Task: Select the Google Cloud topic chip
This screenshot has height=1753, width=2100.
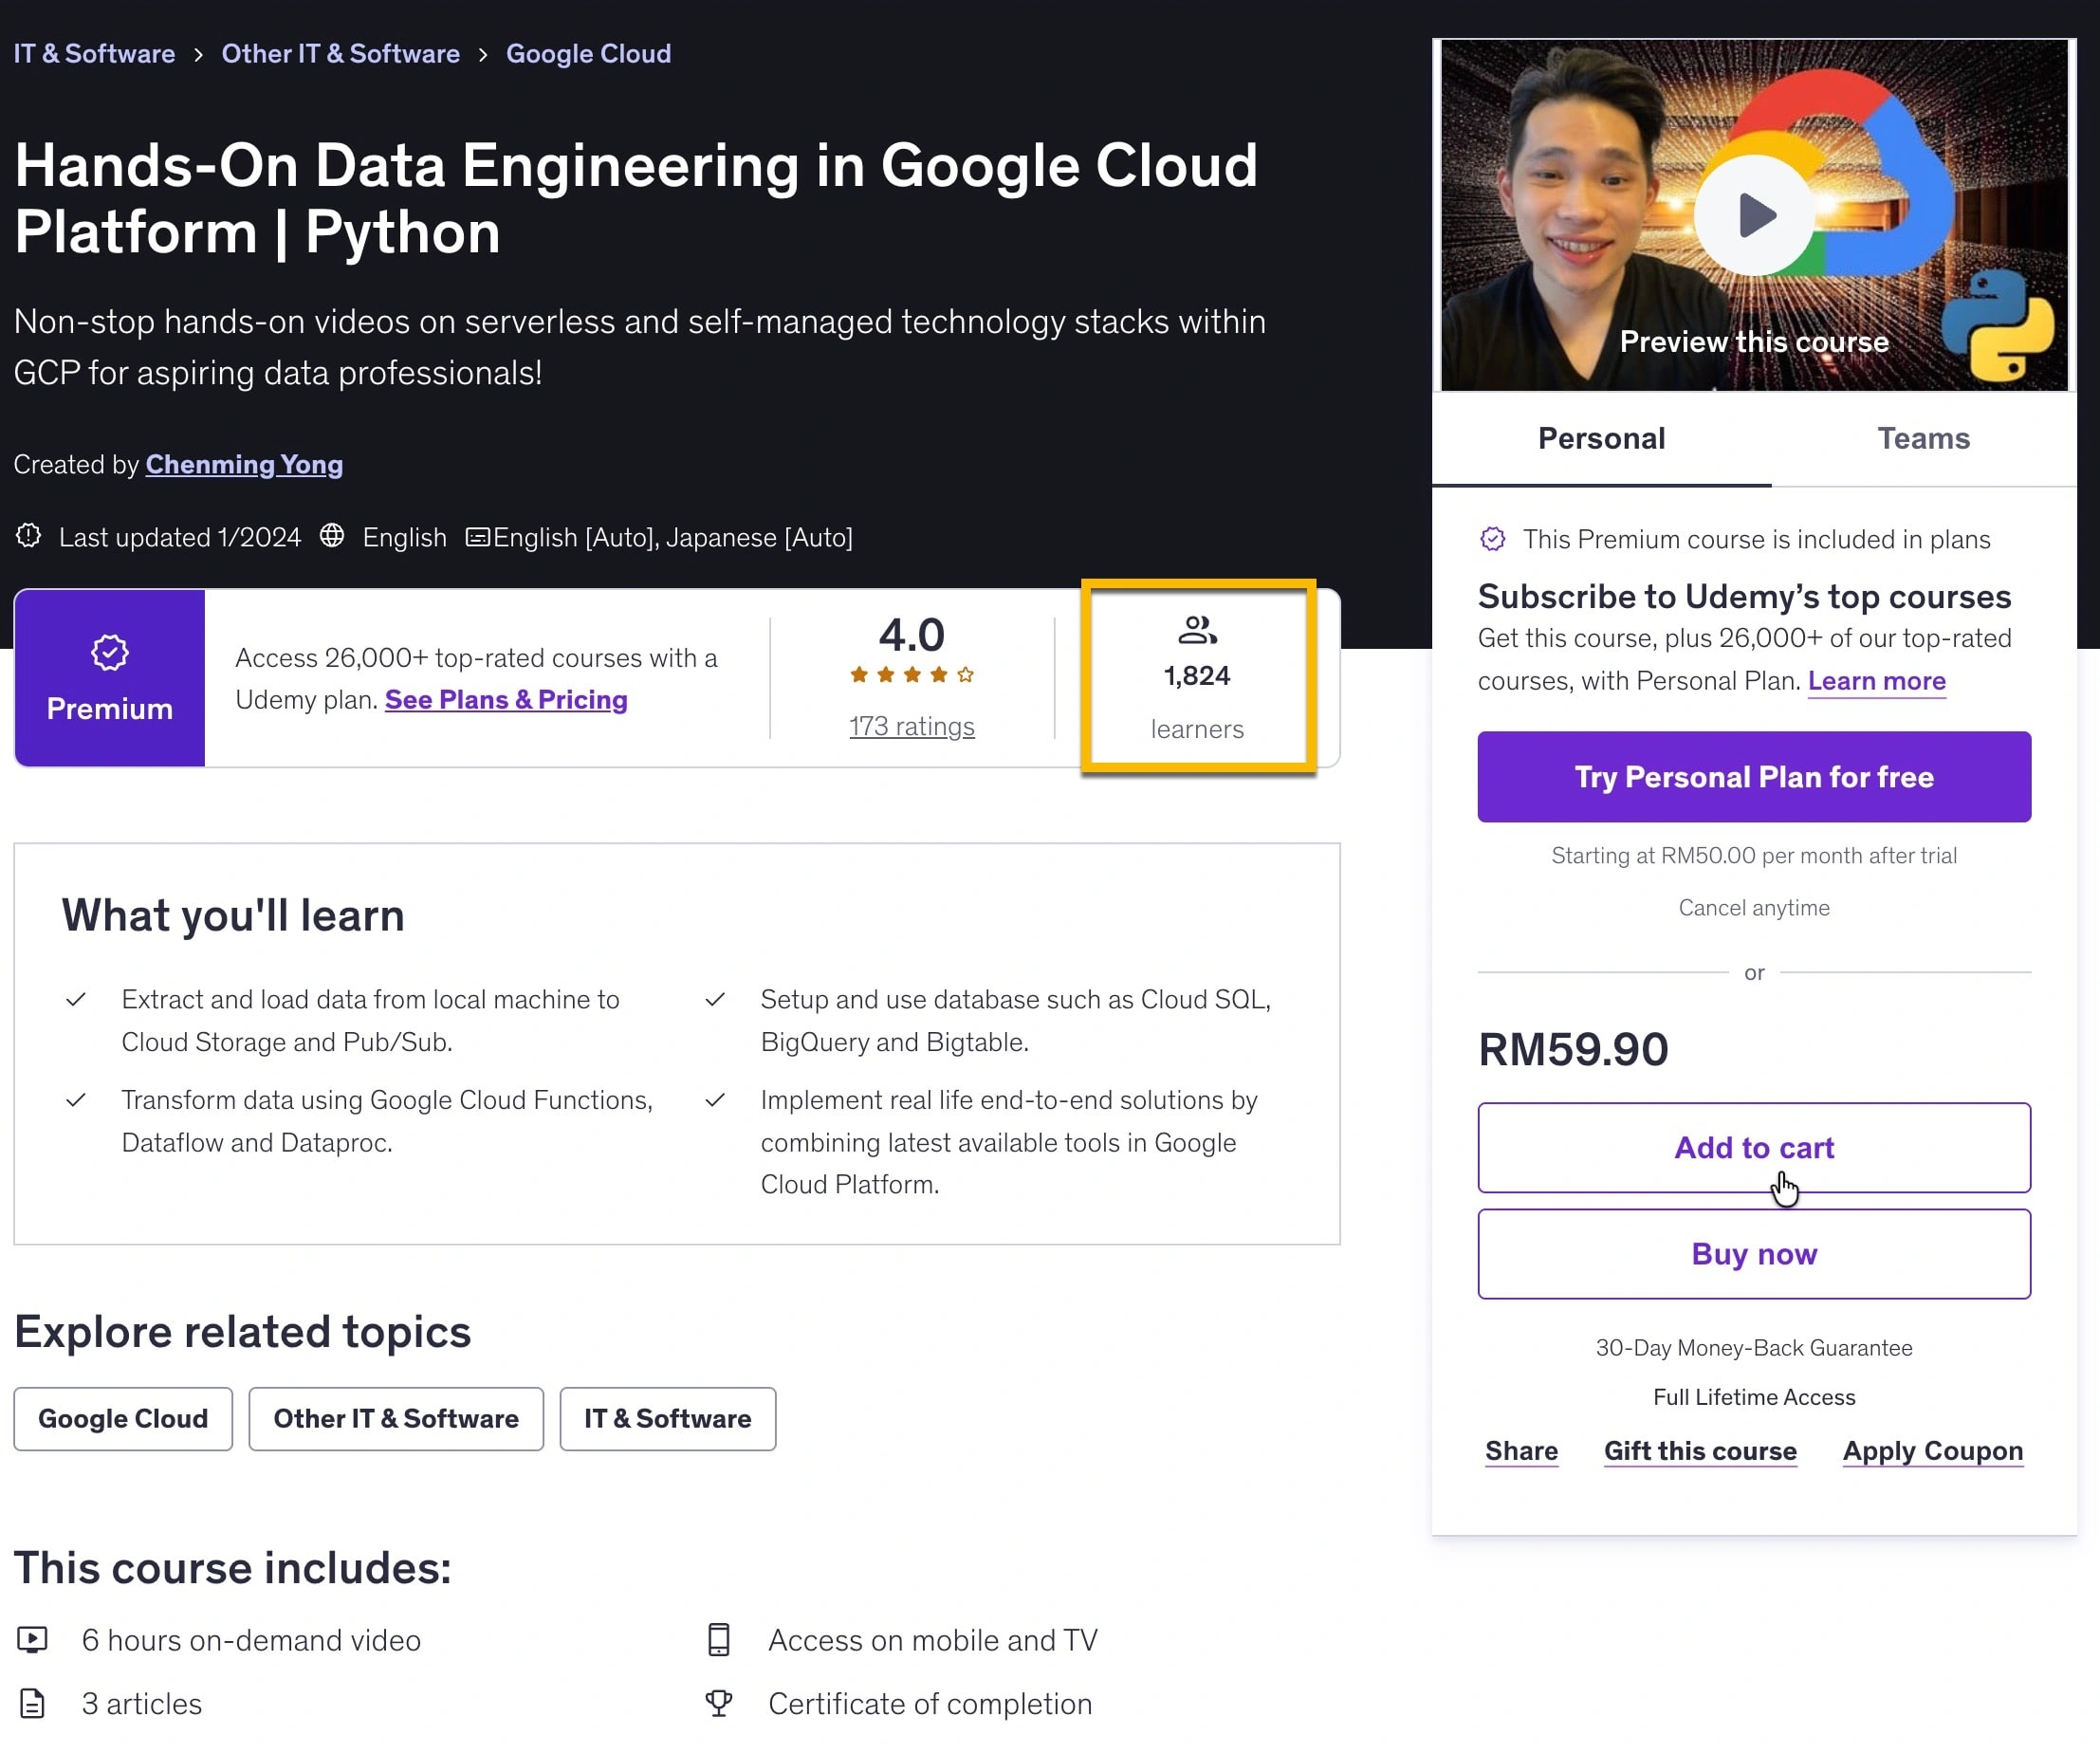Action: 123,1418
